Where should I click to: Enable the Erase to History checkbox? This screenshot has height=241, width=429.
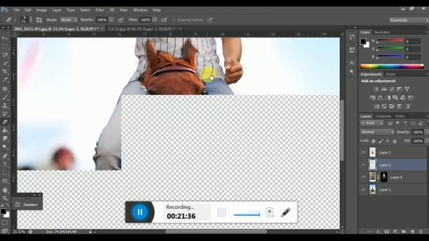(x=174, y=20)
